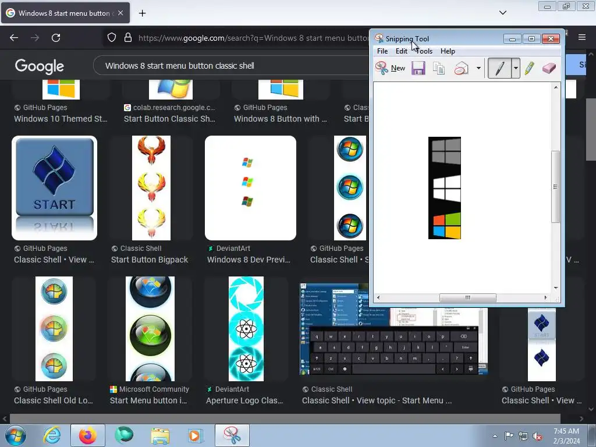Viewport: 596px width, 447px height.
Task: Click the network tray icon
Action: click(523, 437)
